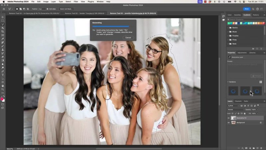This screenshot has height=150, width=266.
Task: Click the Share button
Action: click(247, 9)
